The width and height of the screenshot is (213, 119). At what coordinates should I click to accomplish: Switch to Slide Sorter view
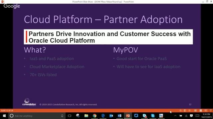click(x=201, y=110)
